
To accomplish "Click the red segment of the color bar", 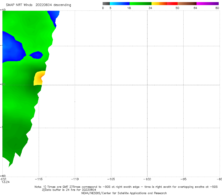I will tap(172, 4).
